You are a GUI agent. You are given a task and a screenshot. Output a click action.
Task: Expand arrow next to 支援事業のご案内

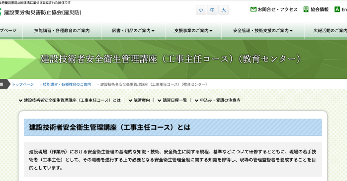click(211, 31)
